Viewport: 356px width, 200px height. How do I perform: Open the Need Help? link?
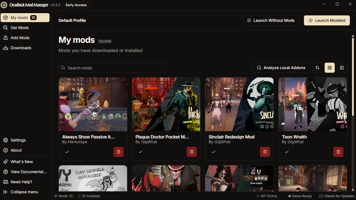click(x=25, y=182)
